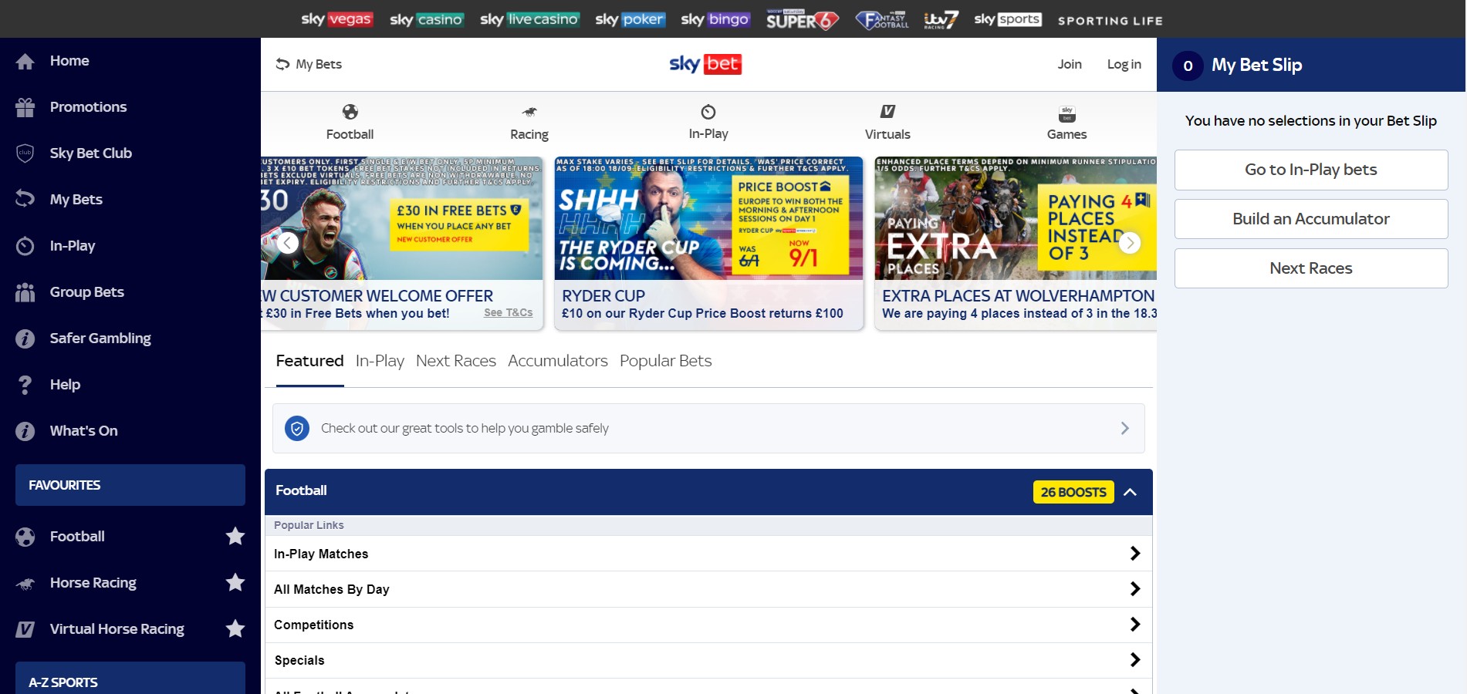
Task: Click the FAVOURITES sidebar header
Action: point(130,485)
